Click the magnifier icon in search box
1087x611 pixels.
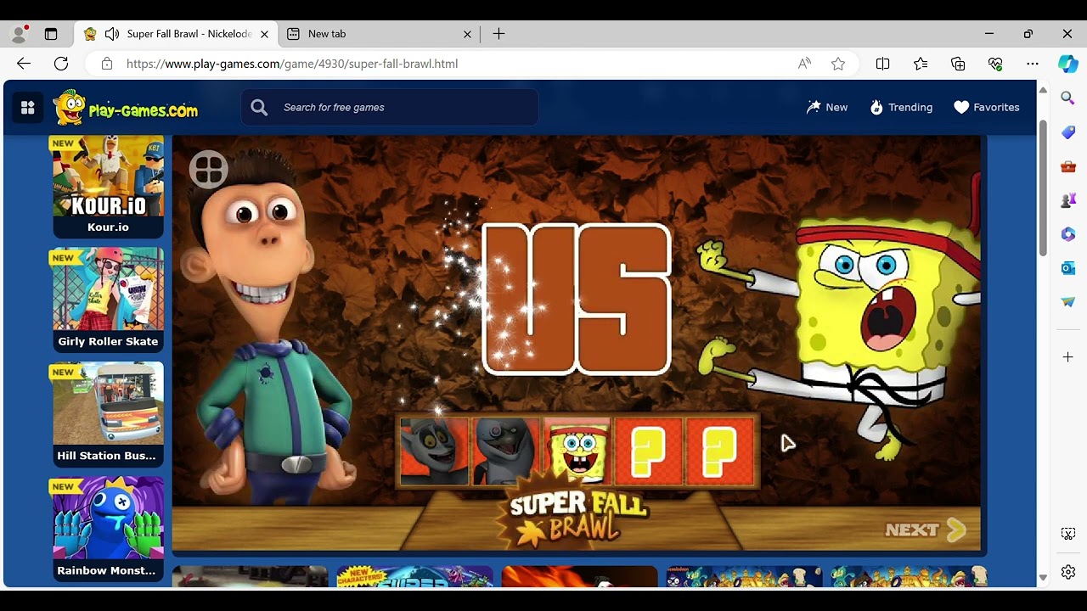(x=260, y=108)
